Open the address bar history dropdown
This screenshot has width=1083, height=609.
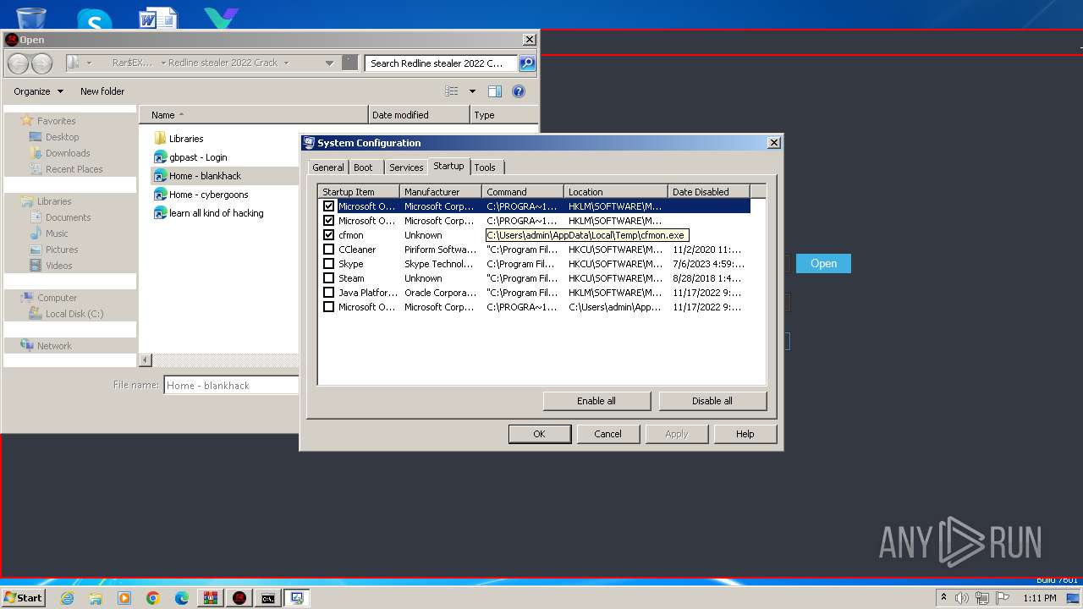pos(329,63)
